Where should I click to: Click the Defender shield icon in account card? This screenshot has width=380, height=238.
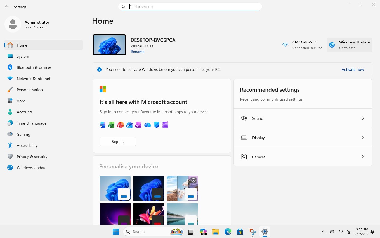click(x=157, y=125)
